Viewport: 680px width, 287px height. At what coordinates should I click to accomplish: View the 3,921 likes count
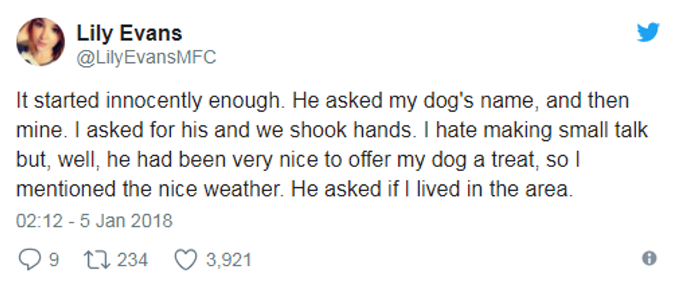(x=229, y=260)
